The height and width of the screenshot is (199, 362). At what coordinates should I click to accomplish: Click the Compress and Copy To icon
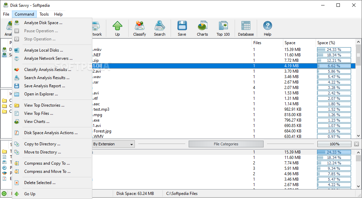pos(17,163)
